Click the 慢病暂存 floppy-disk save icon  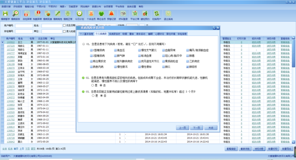click(5, 13)
